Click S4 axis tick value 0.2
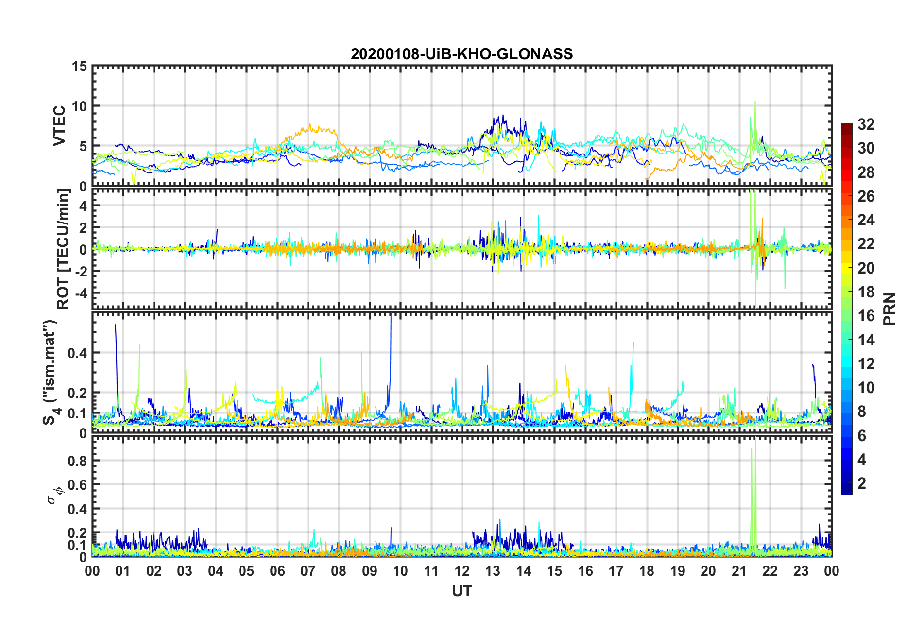The width and height of the screenshot is (924, 618). click(x=77, y=393)
